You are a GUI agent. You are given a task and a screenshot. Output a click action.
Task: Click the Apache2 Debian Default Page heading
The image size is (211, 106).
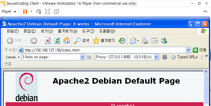click(116, 81)
